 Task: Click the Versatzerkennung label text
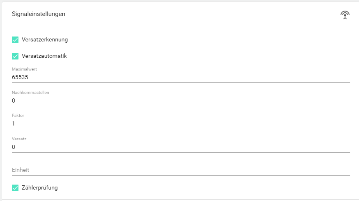coord(45,40)
